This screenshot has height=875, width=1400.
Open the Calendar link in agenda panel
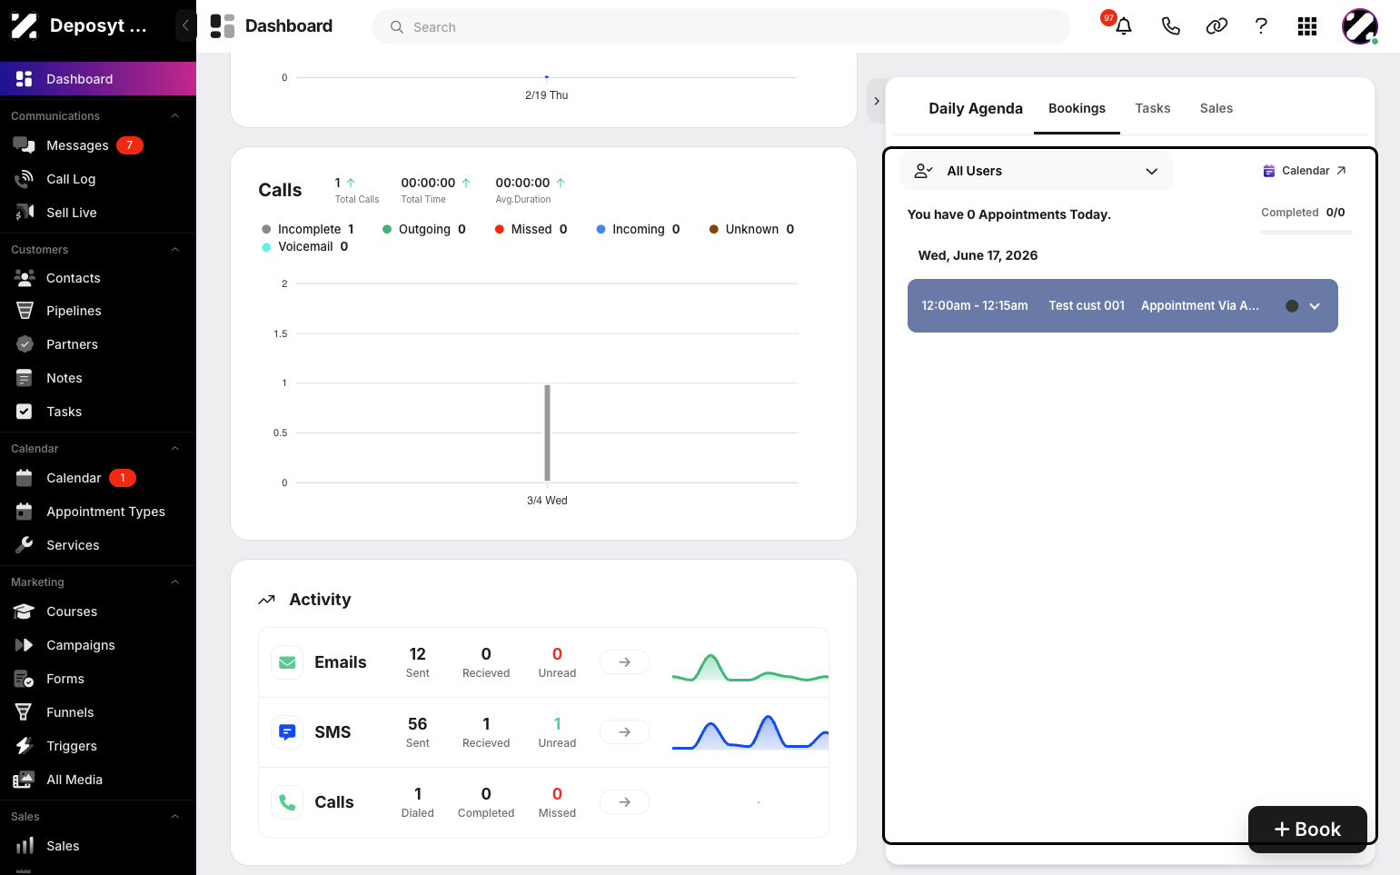1305,171
